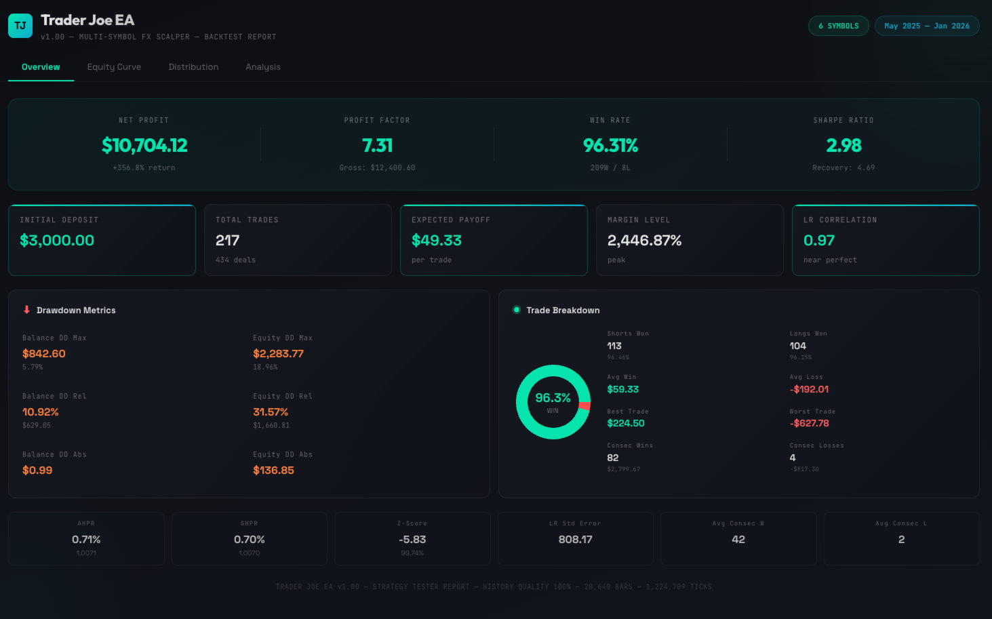This screenshot has height=619, width=992.
Task: Open the Distribution tab
Action: pos(193,67)
